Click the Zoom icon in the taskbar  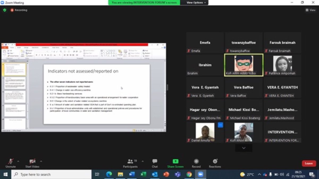click(x=200, y=174)
